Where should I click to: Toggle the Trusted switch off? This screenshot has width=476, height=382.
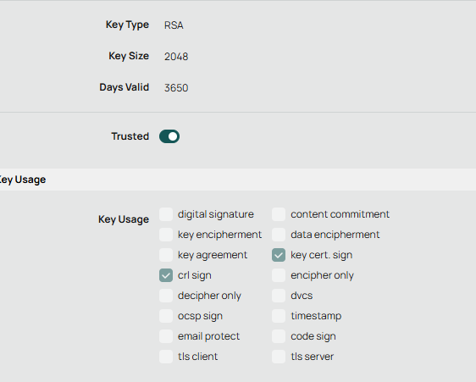169,136
